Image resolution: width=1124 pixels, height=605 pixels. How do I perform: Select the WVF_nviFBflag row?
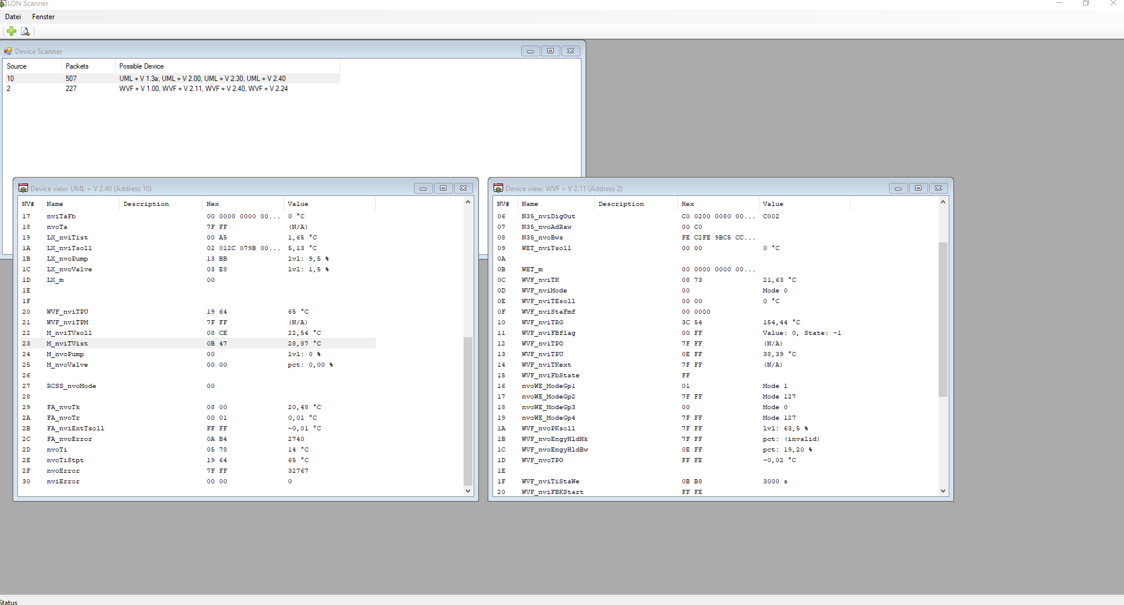[x=673, y=333]
